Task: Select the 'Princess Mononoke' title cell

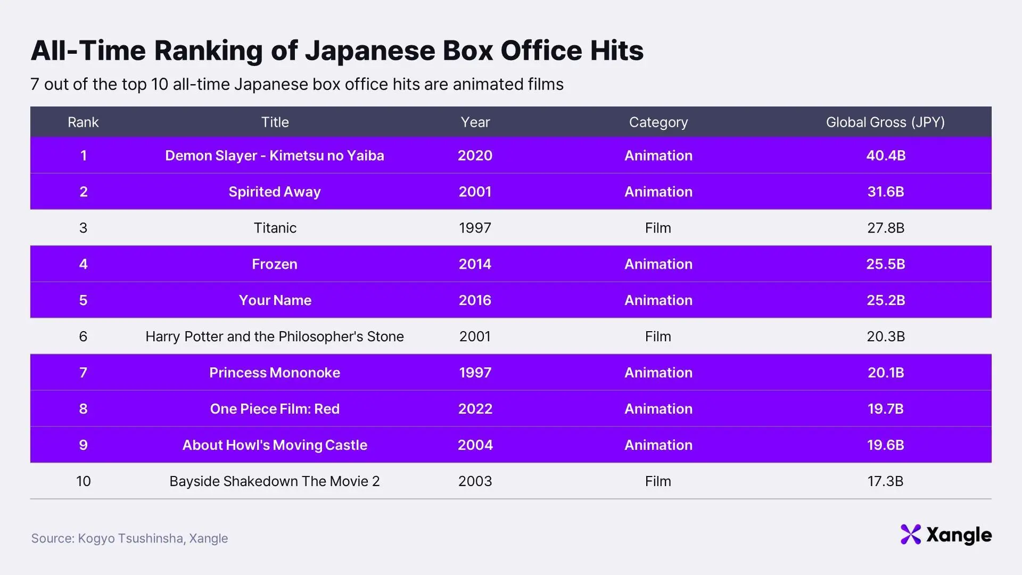Action: pos(275,373)
